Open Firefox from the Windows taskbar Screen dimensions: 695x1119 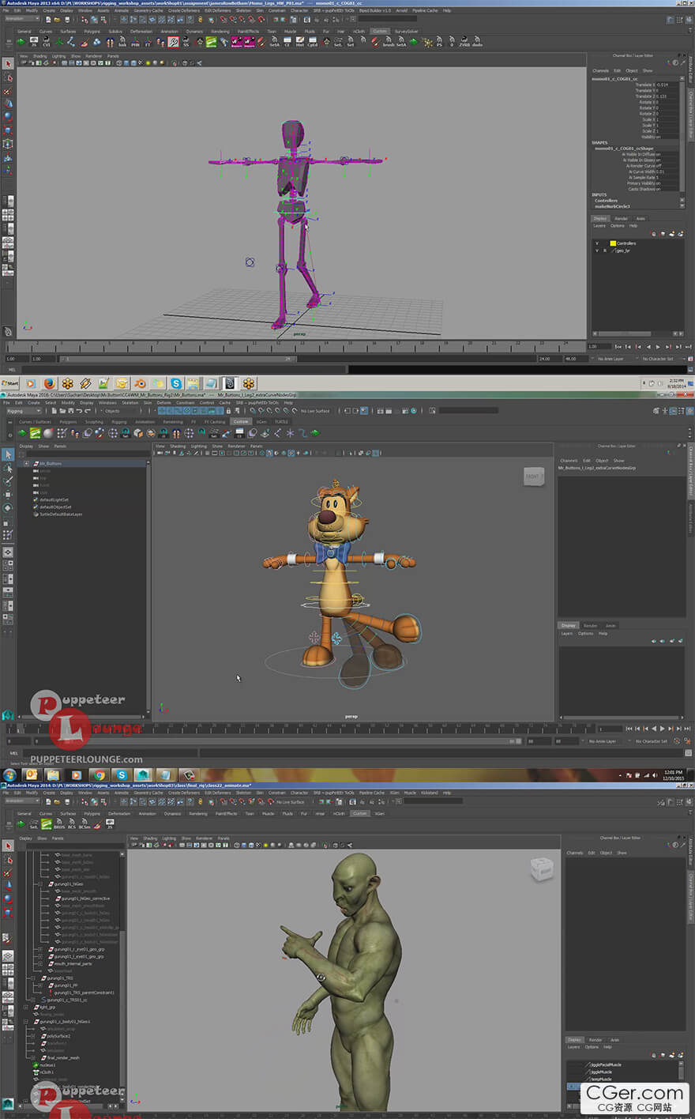[49, 383]
